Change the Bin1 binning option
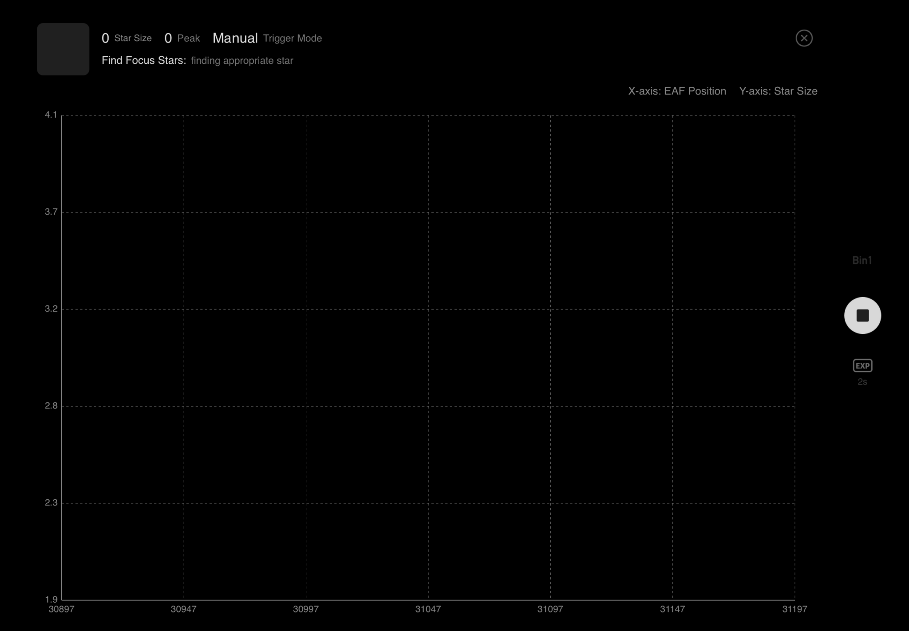The width and height of the screenshot is (909, 631). click(862, 260)
